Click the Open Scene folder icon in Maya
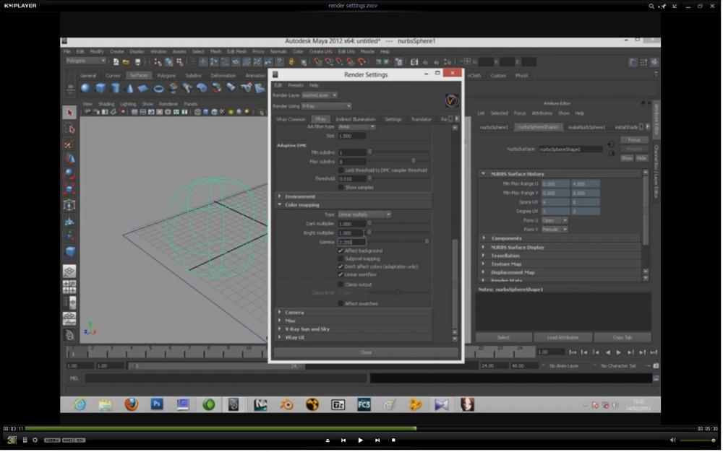 click(x=127, y=61)
